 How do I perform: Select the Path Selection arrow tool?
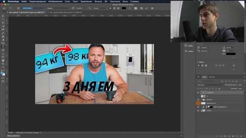(x=3, y=54)
